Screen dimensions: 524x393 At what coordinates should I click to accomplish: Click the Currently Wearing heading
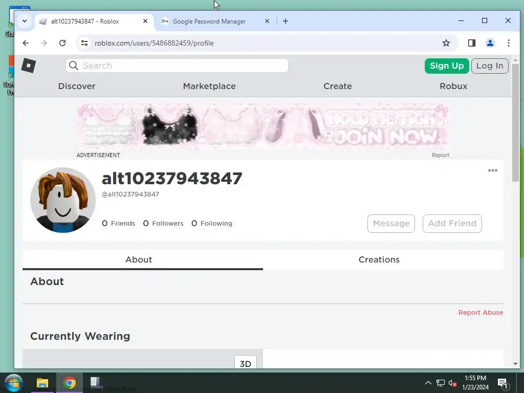pos(80,336)
